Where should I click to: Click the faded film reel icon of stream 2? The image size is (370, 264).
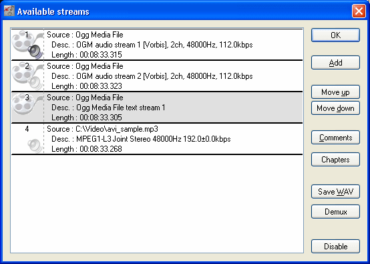tap(27, 76)
